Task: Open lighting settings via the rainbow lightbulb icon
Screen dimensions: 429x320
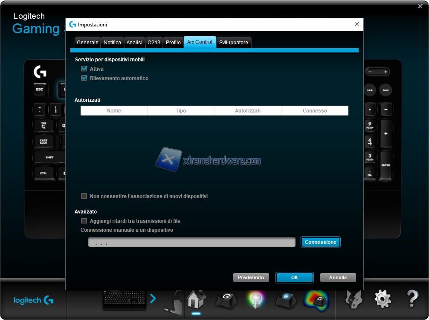Action: (x=256, y=300)
